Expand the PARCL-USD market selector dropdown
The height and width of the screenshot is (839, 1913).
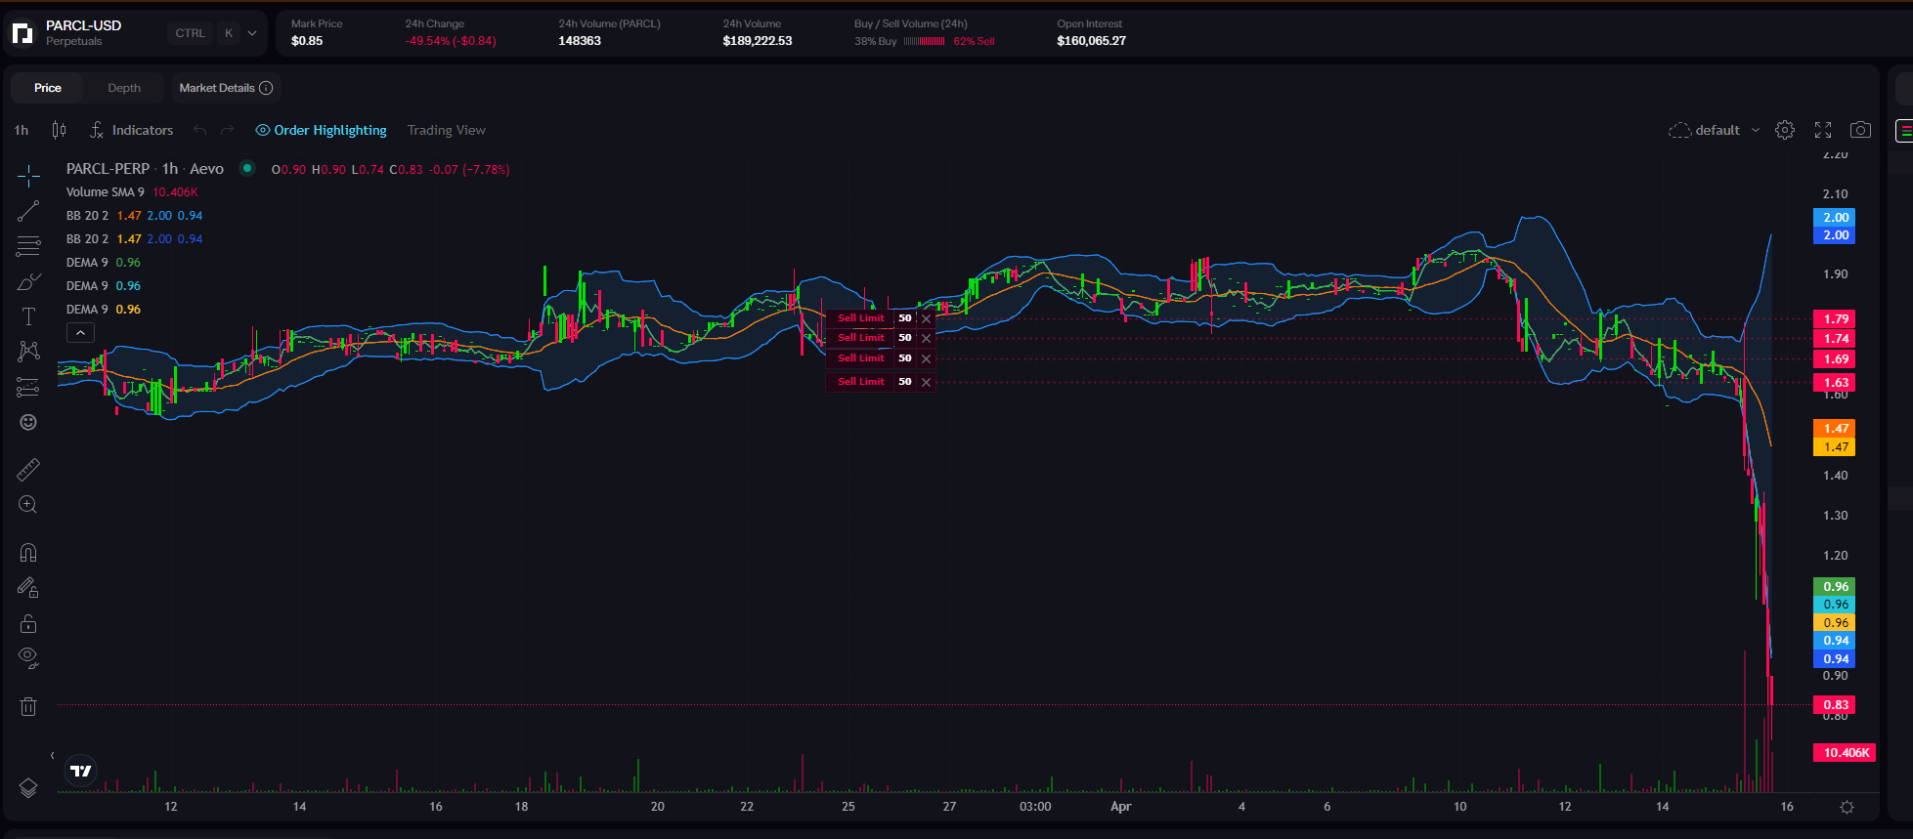point(252,33)
